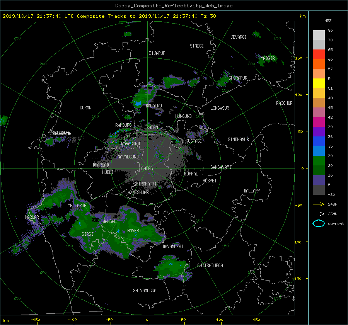Click the KARWAR city label
This screenshot has height=325, width=348.
[32, 217]
